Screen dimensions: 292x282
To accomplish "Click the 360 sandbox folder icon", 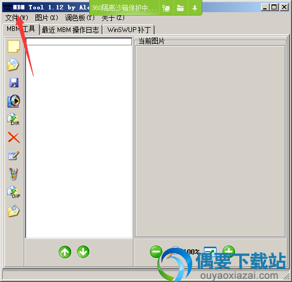I will point(180,8).
